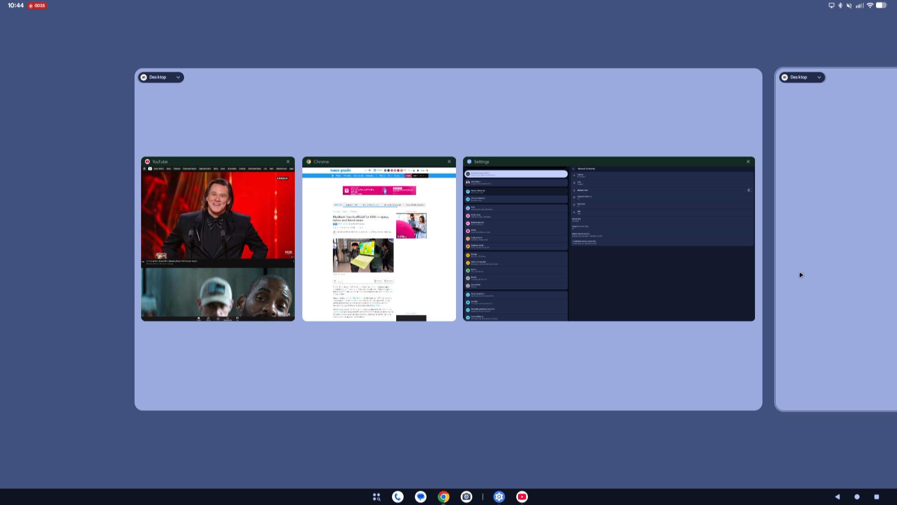The height and width of the screenshot is (505, 897).
Task: Open Chrome from the taskbar
Action: (x=443, y=497)
